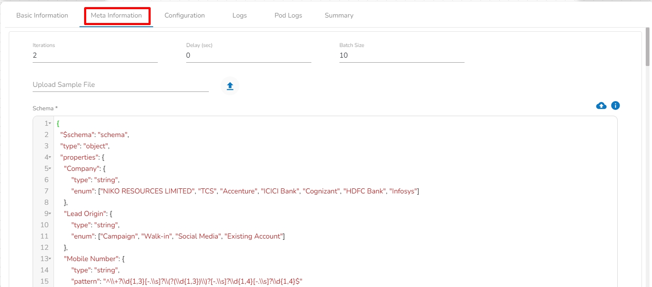Focus the Delay (sec) input field
652x287 pixels.
pos(249,56)
